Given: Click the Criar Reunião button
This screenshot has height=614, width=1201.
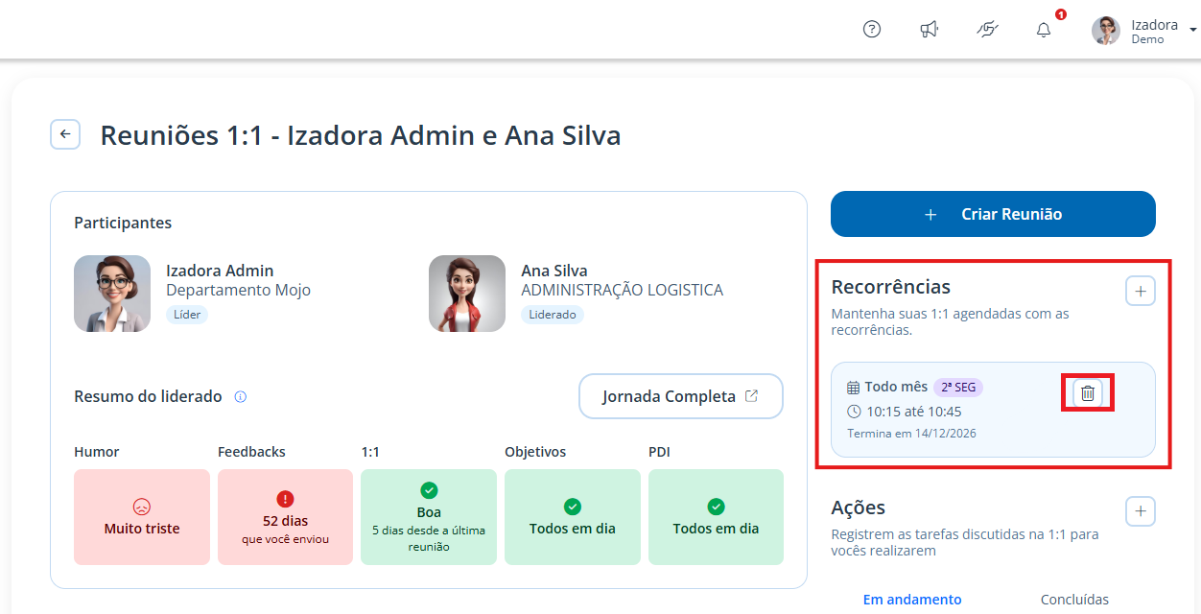Looking at the screenshot, I should point(993,214).
